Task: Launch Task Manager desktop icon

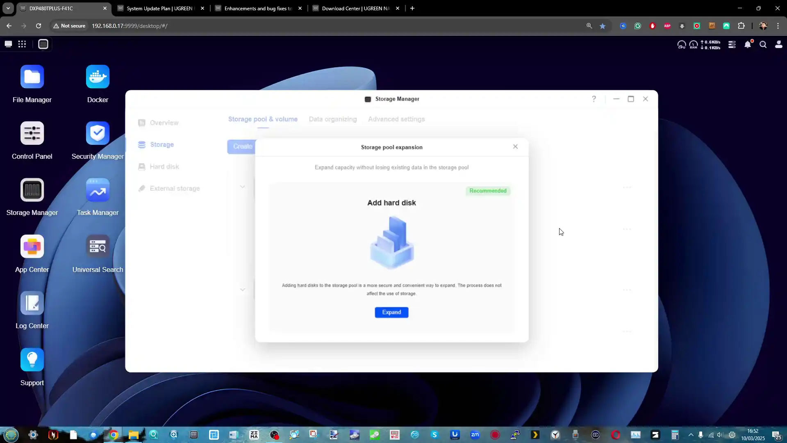Action: click(x=98, y=190)
